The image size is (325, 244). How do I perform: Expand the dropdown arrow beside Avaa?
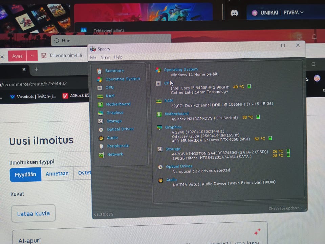click(x=32, y=56)
